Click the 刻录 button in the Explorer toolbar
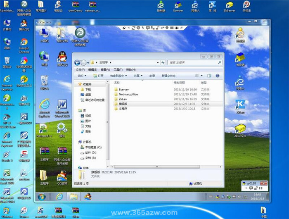289x219 pixels. point(152,76)
